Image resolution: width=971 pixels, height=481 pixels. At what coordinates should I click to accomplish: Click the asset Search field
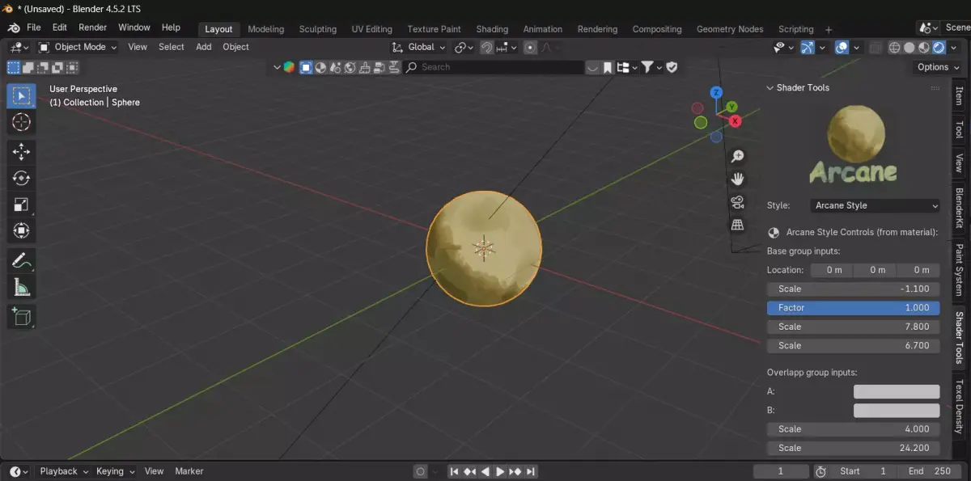click(x=493, y=67)
